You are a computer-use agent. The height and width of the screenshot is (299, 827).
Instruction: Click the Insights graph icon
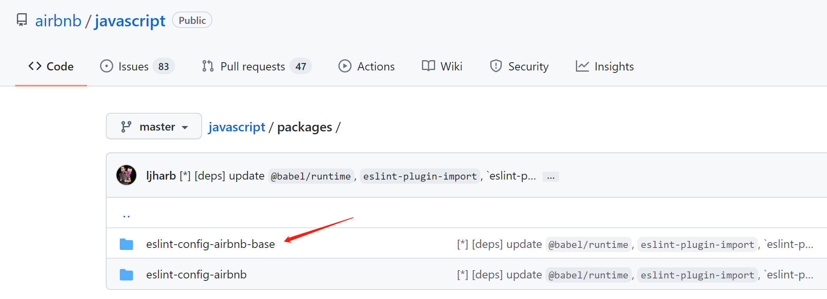582,66
